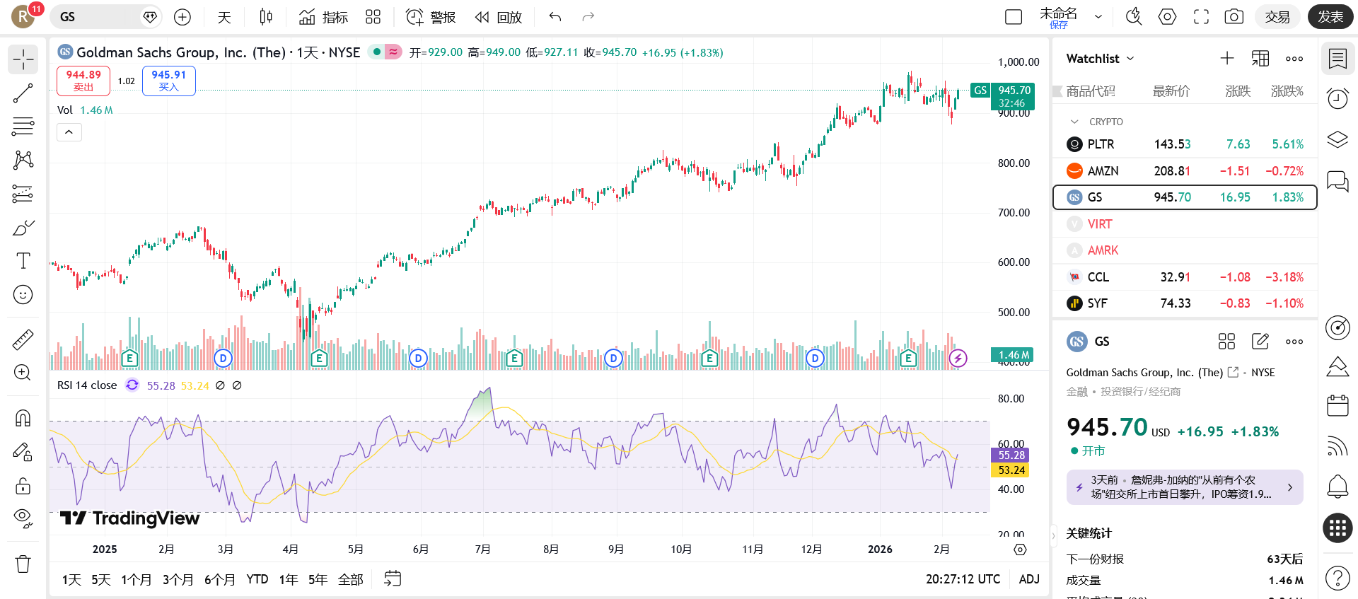Open the notifications bell panel
The height and width of the screenshot is (599, 1358).
tap(1337, 486)
